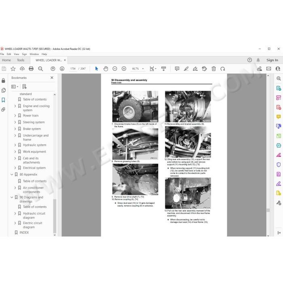Open the fit page options icon
This screenshot has height=283, width=283.
click(x=153, y=69)
